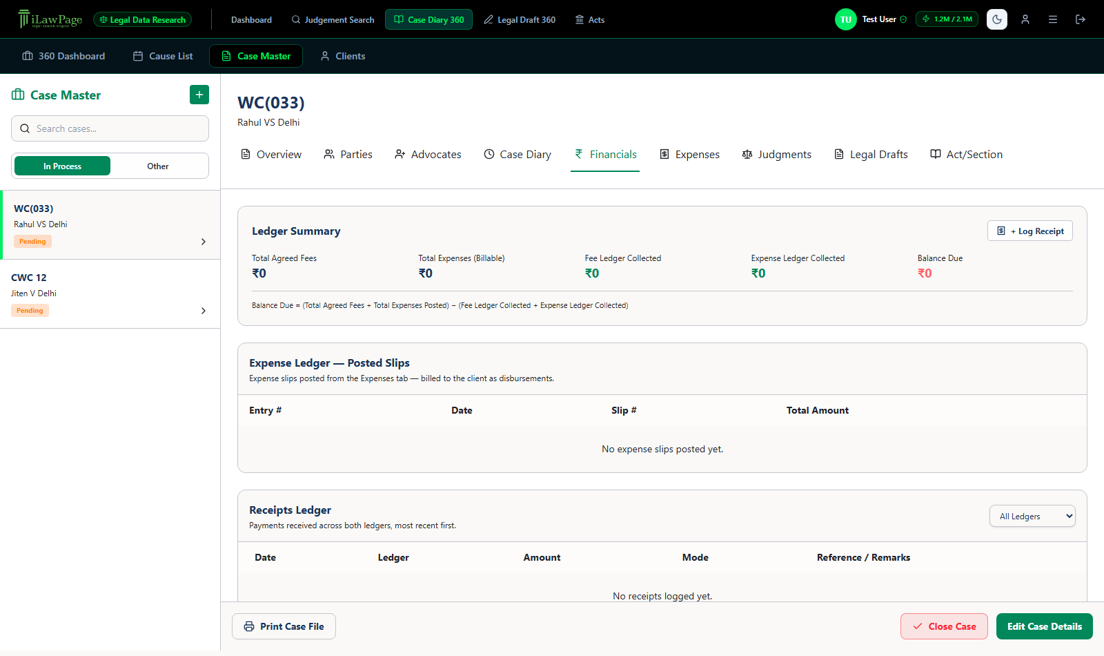Screen dimensions: 1104x656
Task: Click the Total Amount column header
Action: tap(818, 410)
